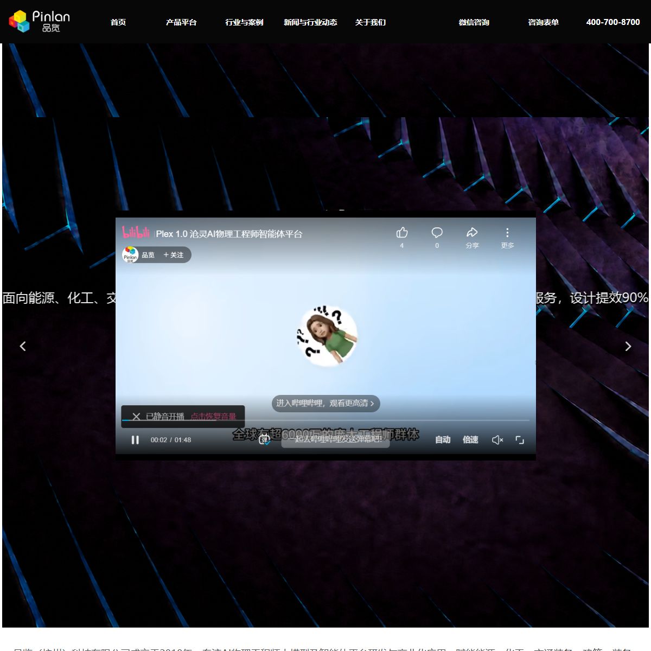The image size is (651, 651).
Task: Open the 首页 menu item
Action: pyautogui.click(x=118, y=22)
